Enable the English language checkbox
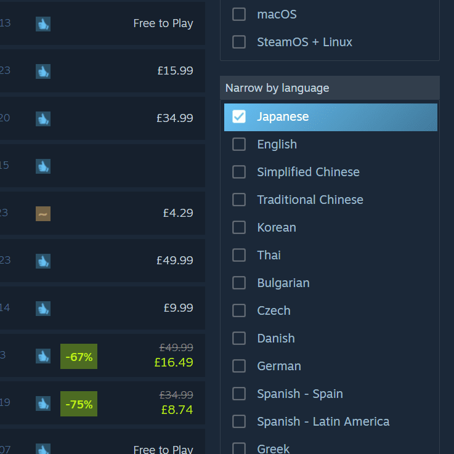The image size is (454, 454). (239, 144)
